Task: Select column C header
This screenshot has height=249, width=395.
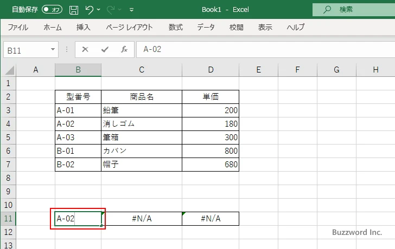Action: pos(142,70)
